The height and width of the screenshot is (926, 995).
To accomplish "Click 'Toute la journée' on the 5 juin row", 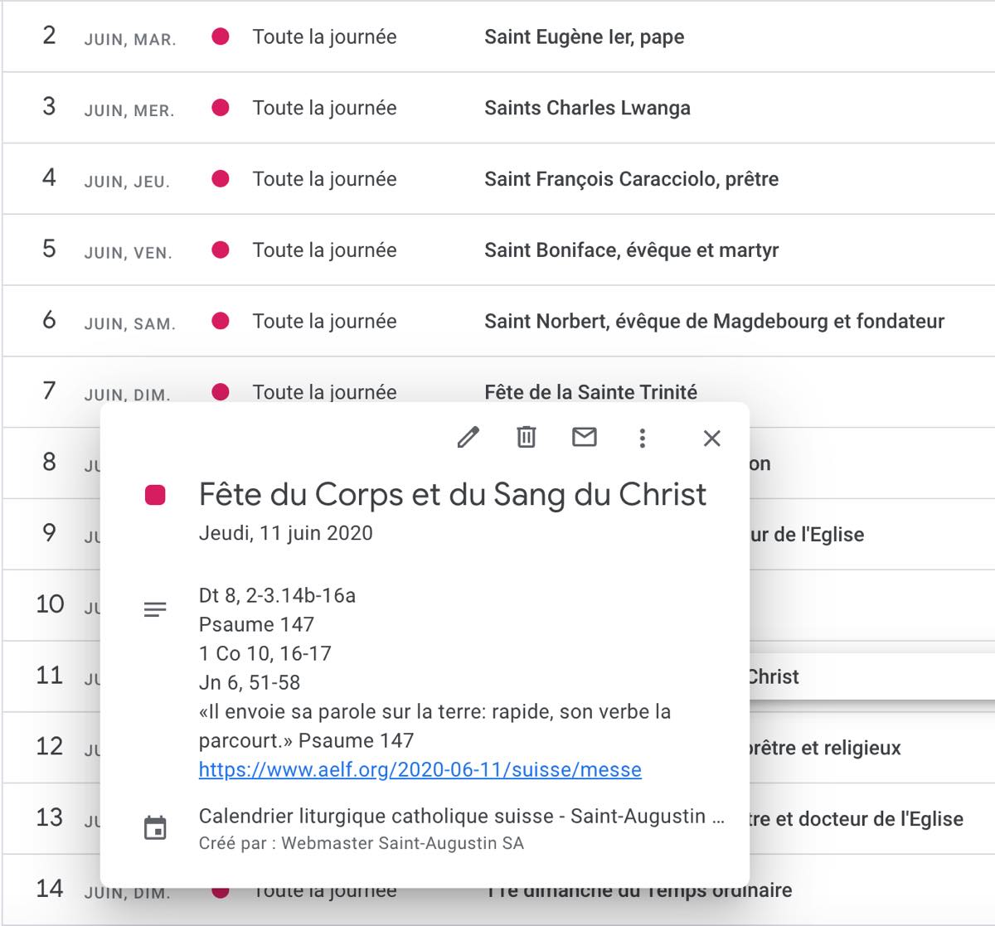I will click(324, 250).
